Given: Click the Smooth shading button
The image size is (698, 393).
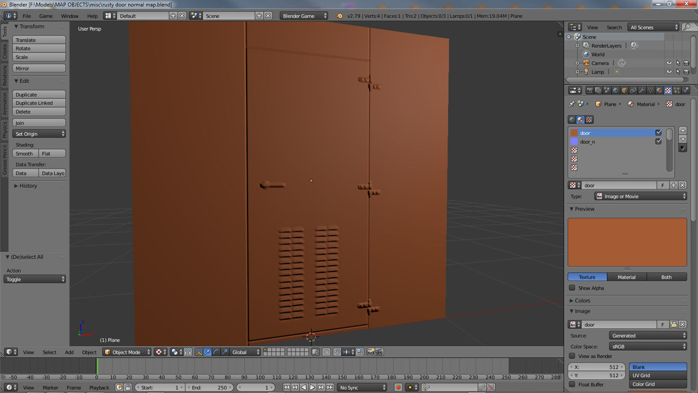Looking at the screenshot, I should coord(25,153).
